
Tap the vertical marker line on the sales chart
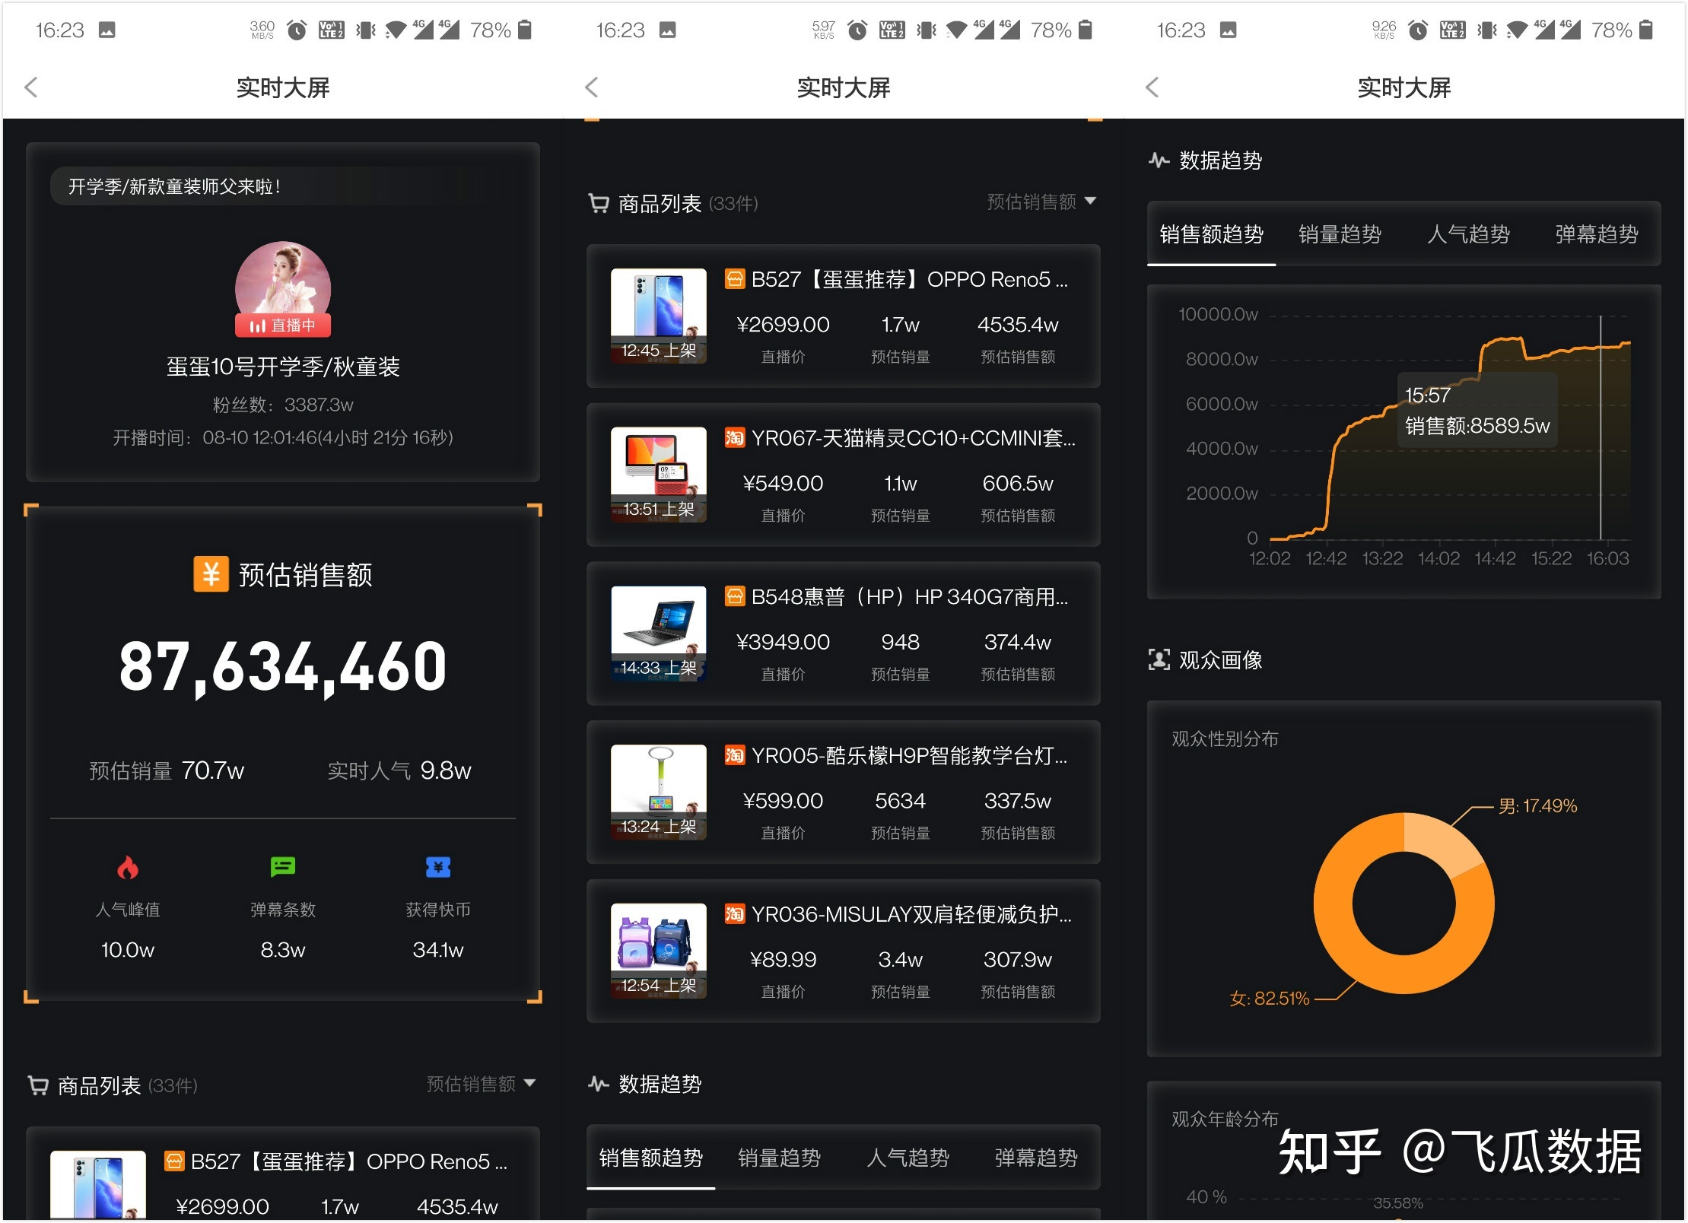point(1601,427)
